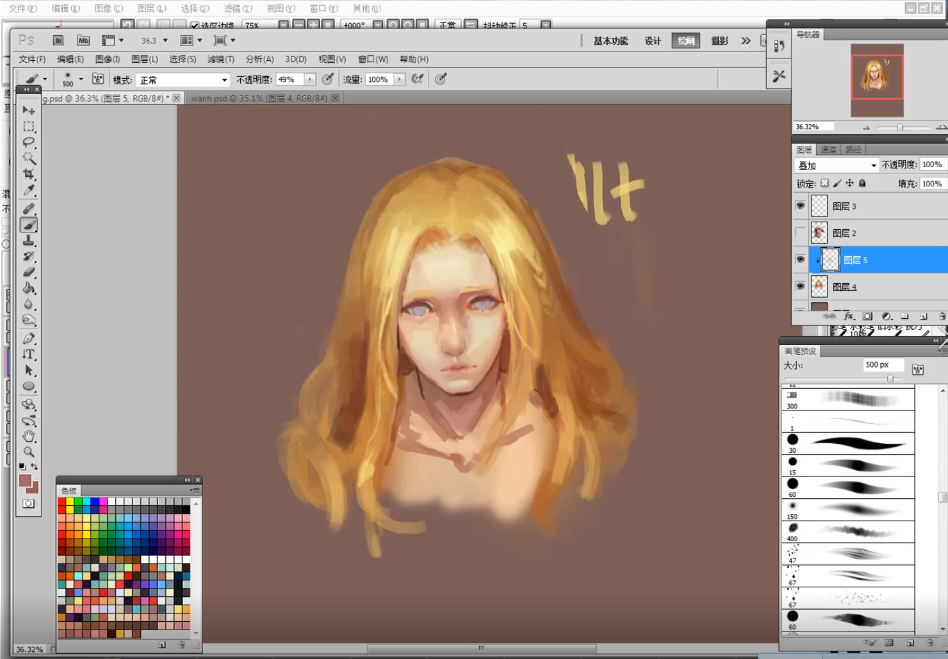This screenshot has height=659, width=948.
Task: Select the Crop tool
Action: 29,174
